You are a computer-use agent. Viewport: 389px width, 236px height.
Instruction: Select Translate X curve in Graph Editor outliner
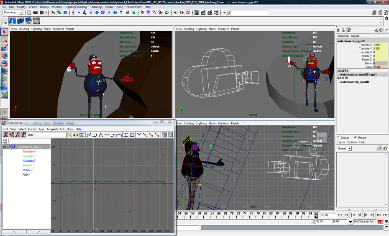[29, 152]
